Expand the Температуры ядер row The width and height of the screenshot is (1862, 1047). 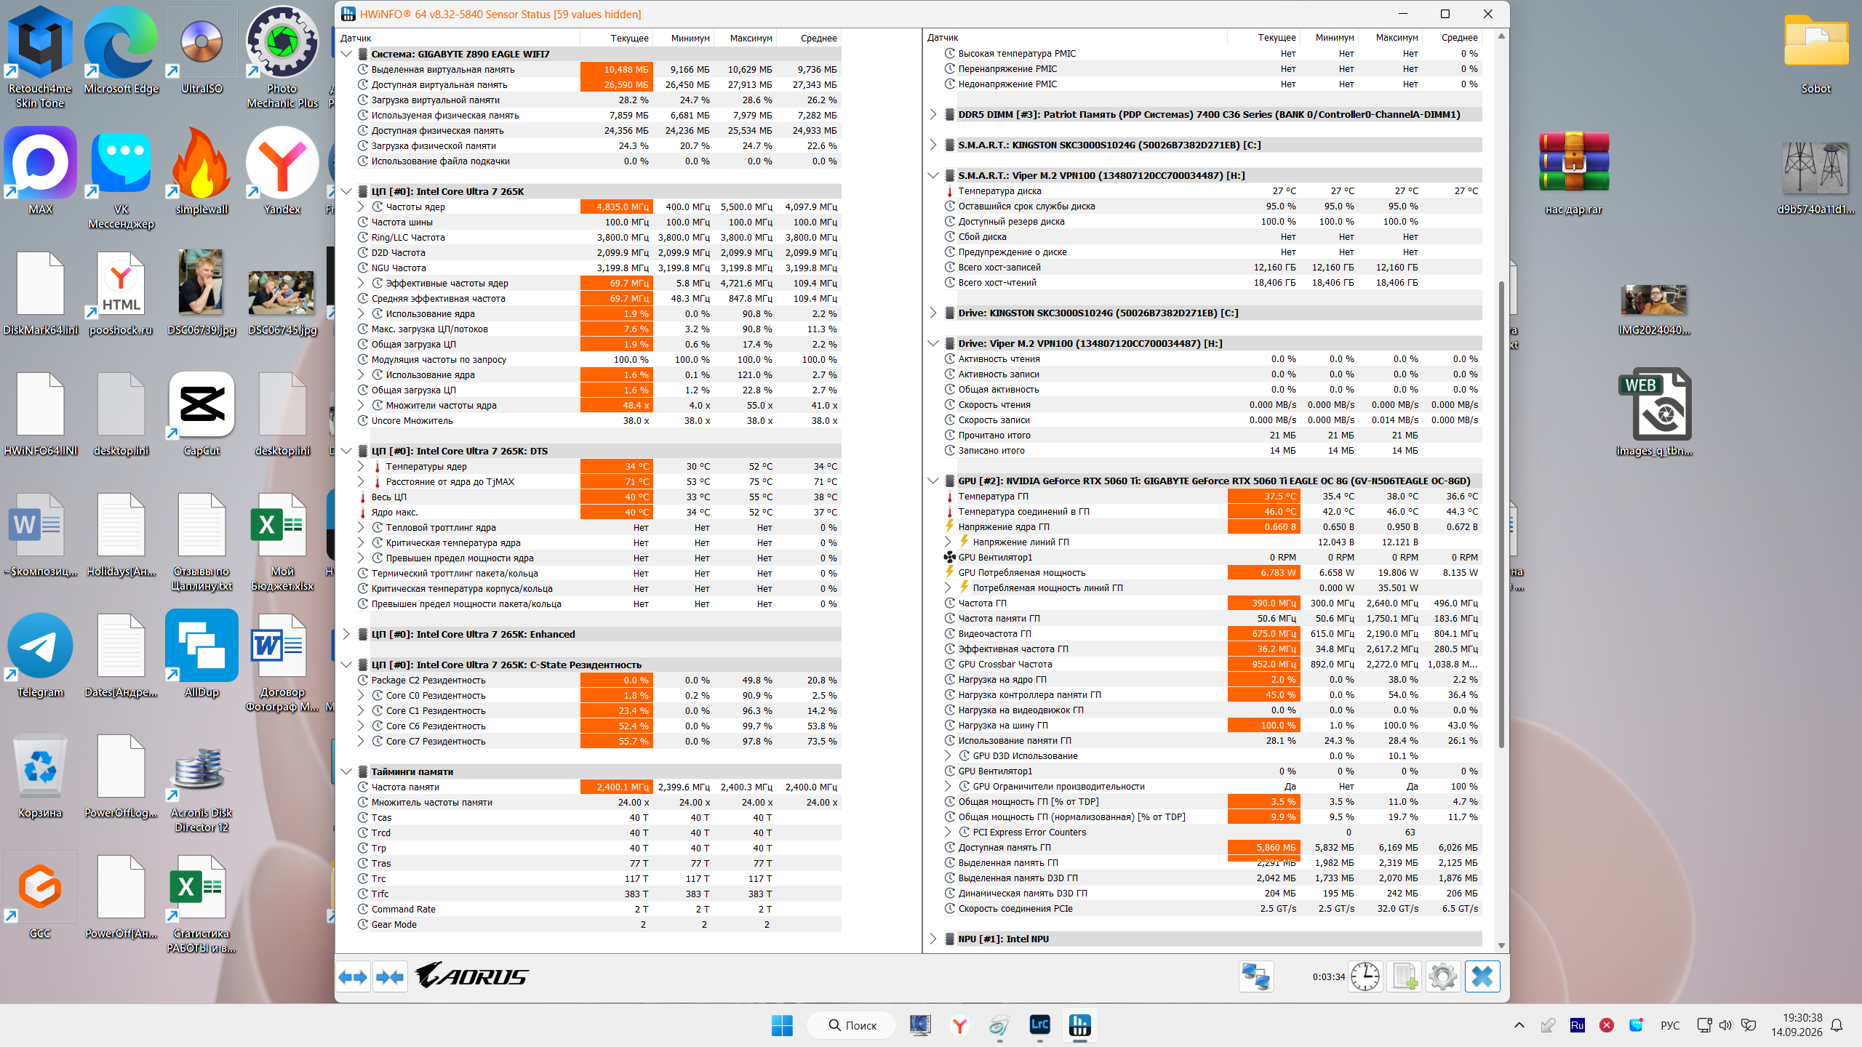(x=361, y=466)
